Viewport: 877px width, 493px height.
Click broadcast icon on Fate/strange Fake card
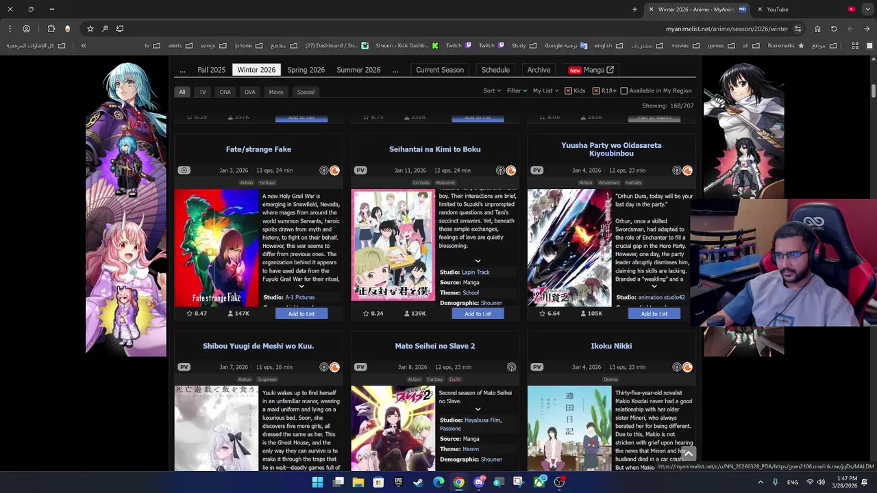pos(324,170)
